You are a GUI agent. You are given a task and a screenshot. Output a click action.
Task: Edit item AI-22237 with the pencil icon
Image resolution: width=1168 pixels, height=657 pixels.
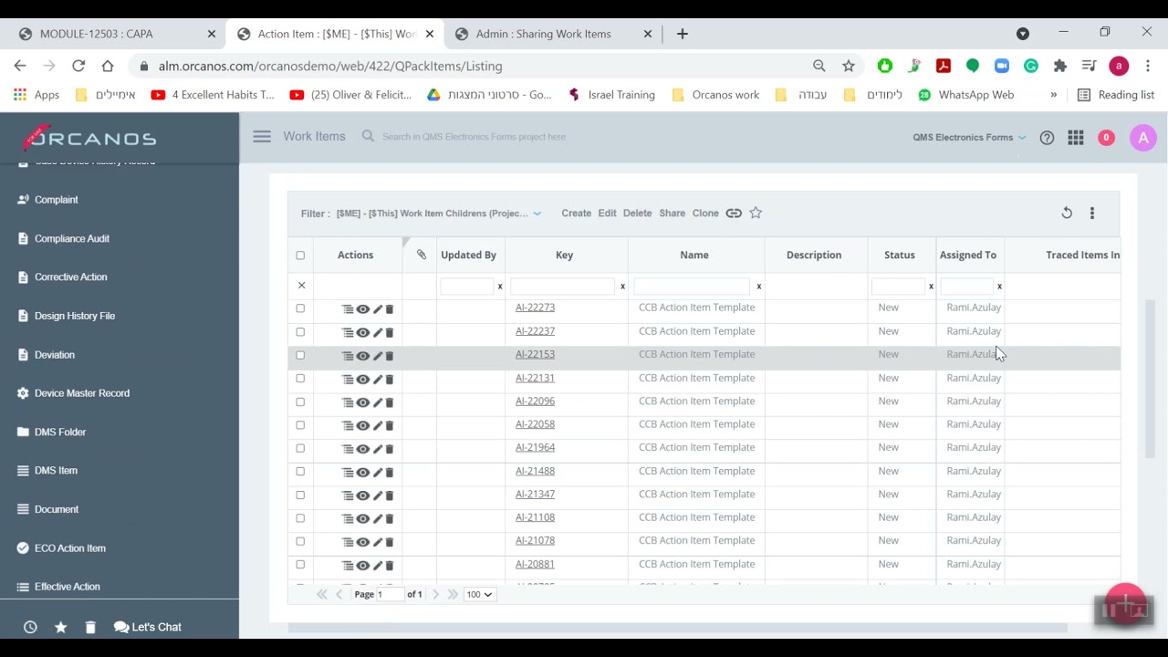377,333
